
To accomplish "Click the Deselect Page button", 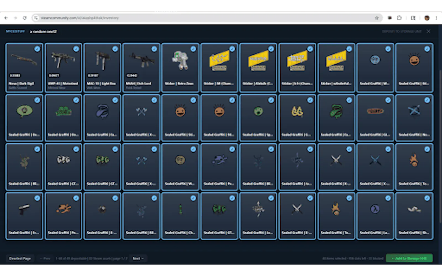I will (20, 258).
